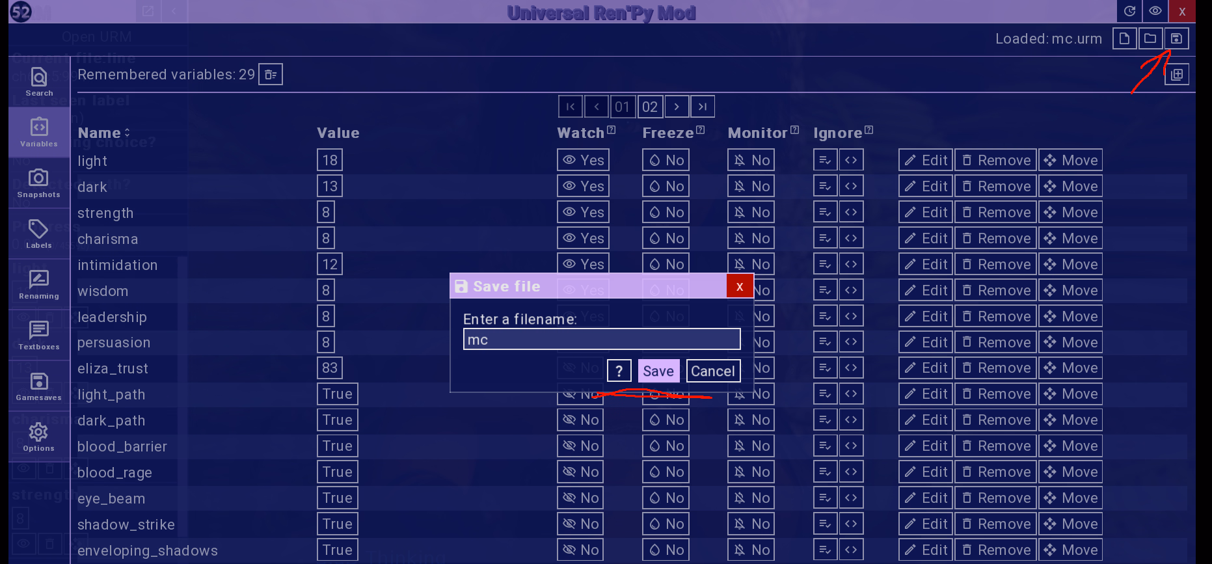The height and width of the screenshot is (564, 1212).
Task: Edit the strength variable
Action: 926,212
